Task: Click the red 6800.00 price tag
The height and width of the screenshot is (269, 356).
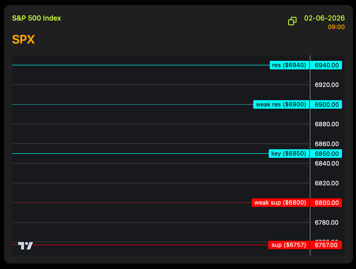Action: pos(326,203)
